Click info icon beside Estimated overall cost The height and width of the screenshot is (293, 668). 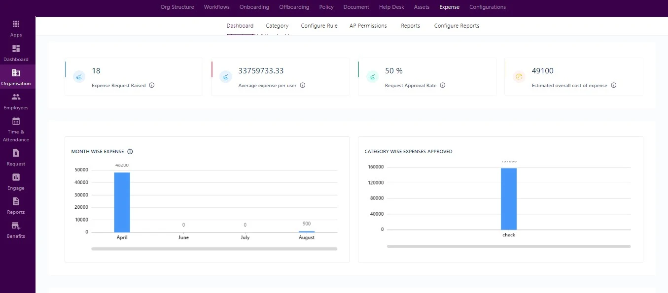614,85
